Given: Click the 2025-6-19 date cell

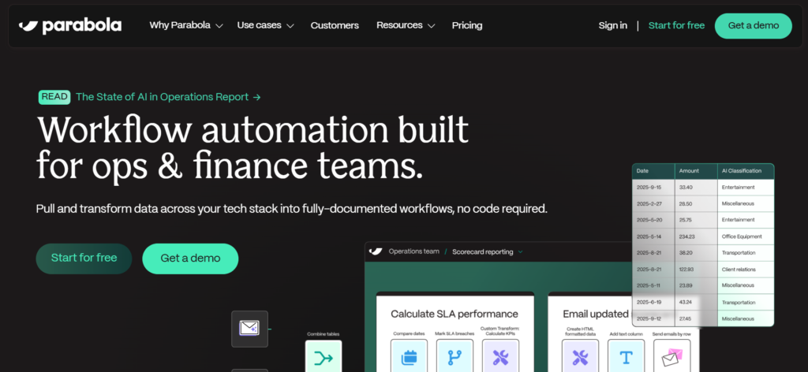Looking at the screenshot, I should (x=653, y=302).
